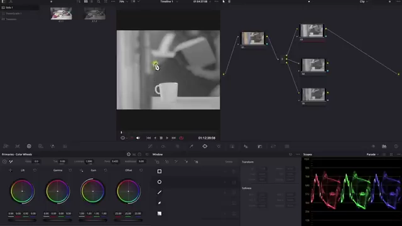Open the Color Wheels palette icon
Screen dimensions: 402x226
click(x=29, y=146)
